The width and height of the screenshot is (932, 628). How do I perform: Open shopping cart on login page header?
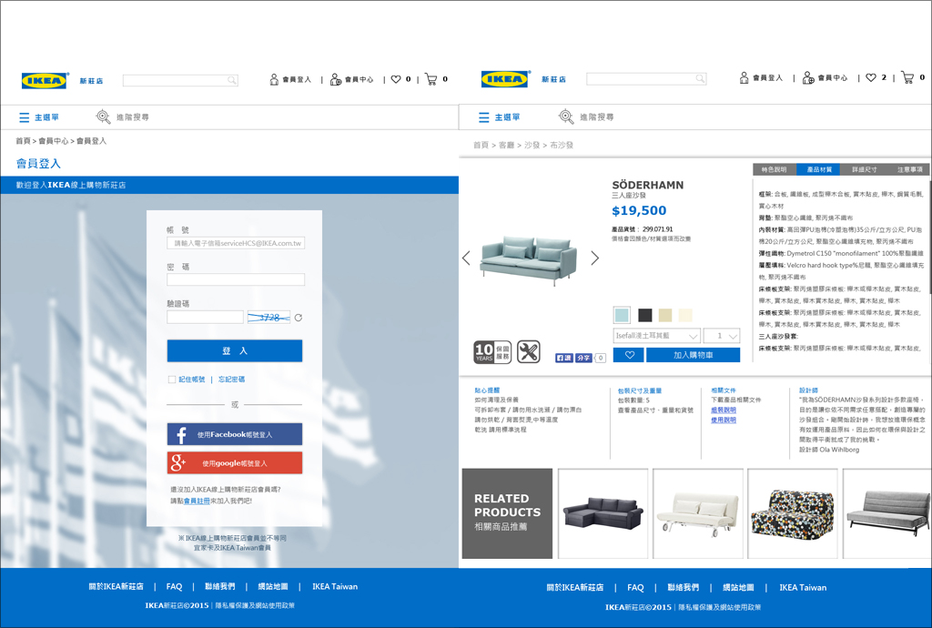pyautogui.click(x=436, y=79)
